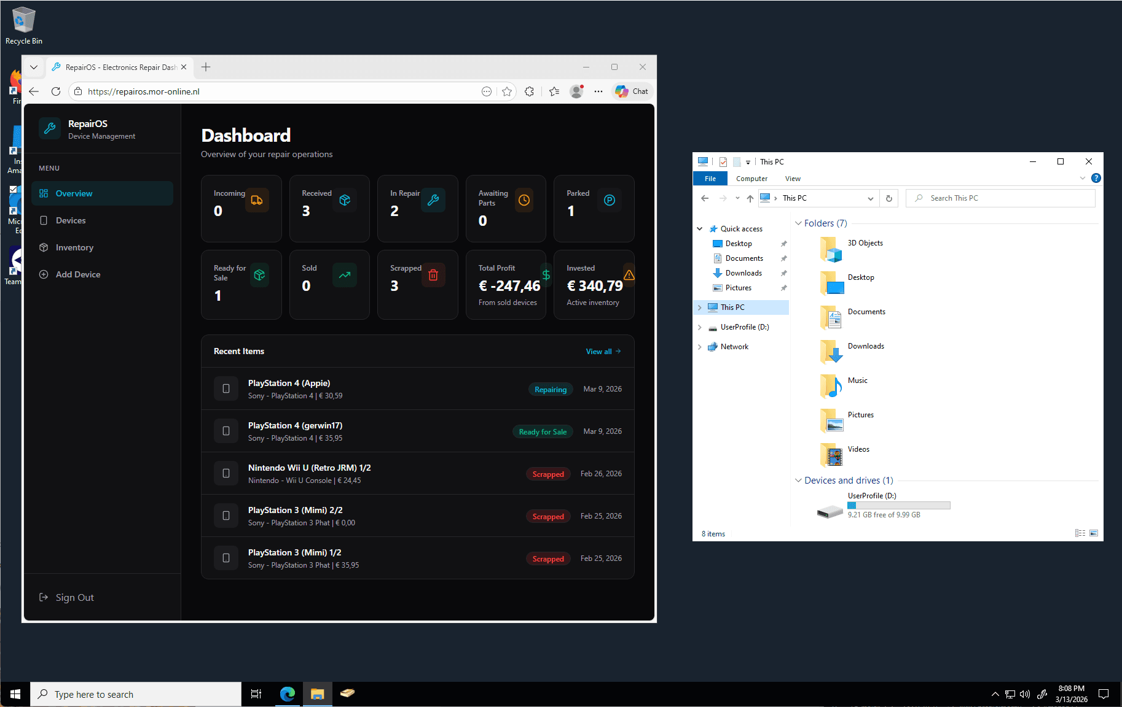The width and height of the screenshot is (1122, 707).
Task: Open the View tab in File Explorer
Action: (793, 178)
